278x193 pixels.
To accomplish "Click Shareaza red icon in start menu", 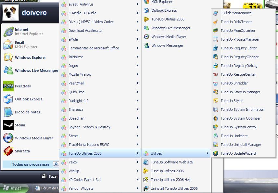I will 8,151.
